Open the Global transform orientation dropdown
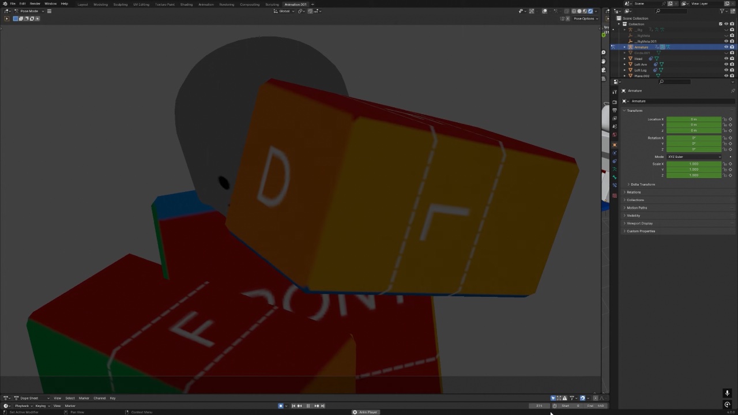Viewport: 738px width, 415px height. point(284,11)
